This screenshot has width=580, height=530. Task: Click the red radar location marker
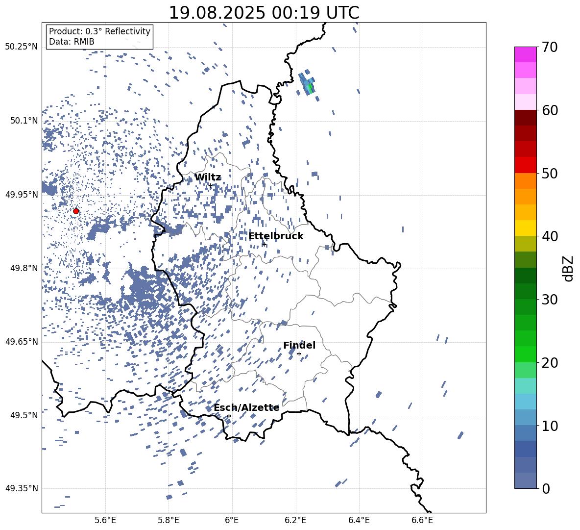[x=76, y=211]
